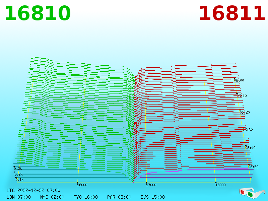This screenshot has width=268, height=201.
Task: Click the green bid price 16810
Action: coord(38,13)
